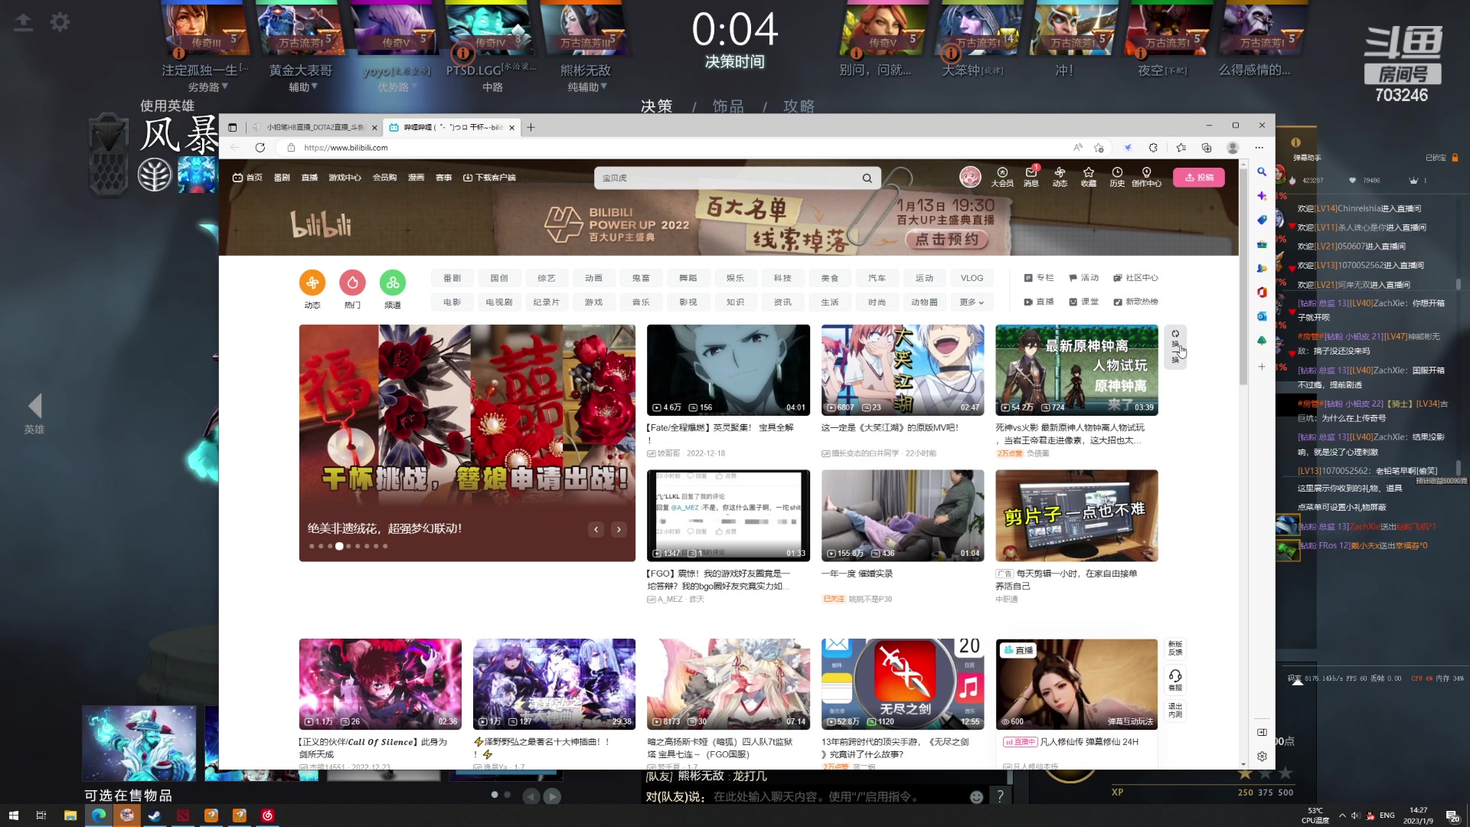Open Edge sidebar Discover sparkle icon
Image resolution: width=1470 pixels, height=827 pixels.
pyautogui.click(x=1262, y=196)
